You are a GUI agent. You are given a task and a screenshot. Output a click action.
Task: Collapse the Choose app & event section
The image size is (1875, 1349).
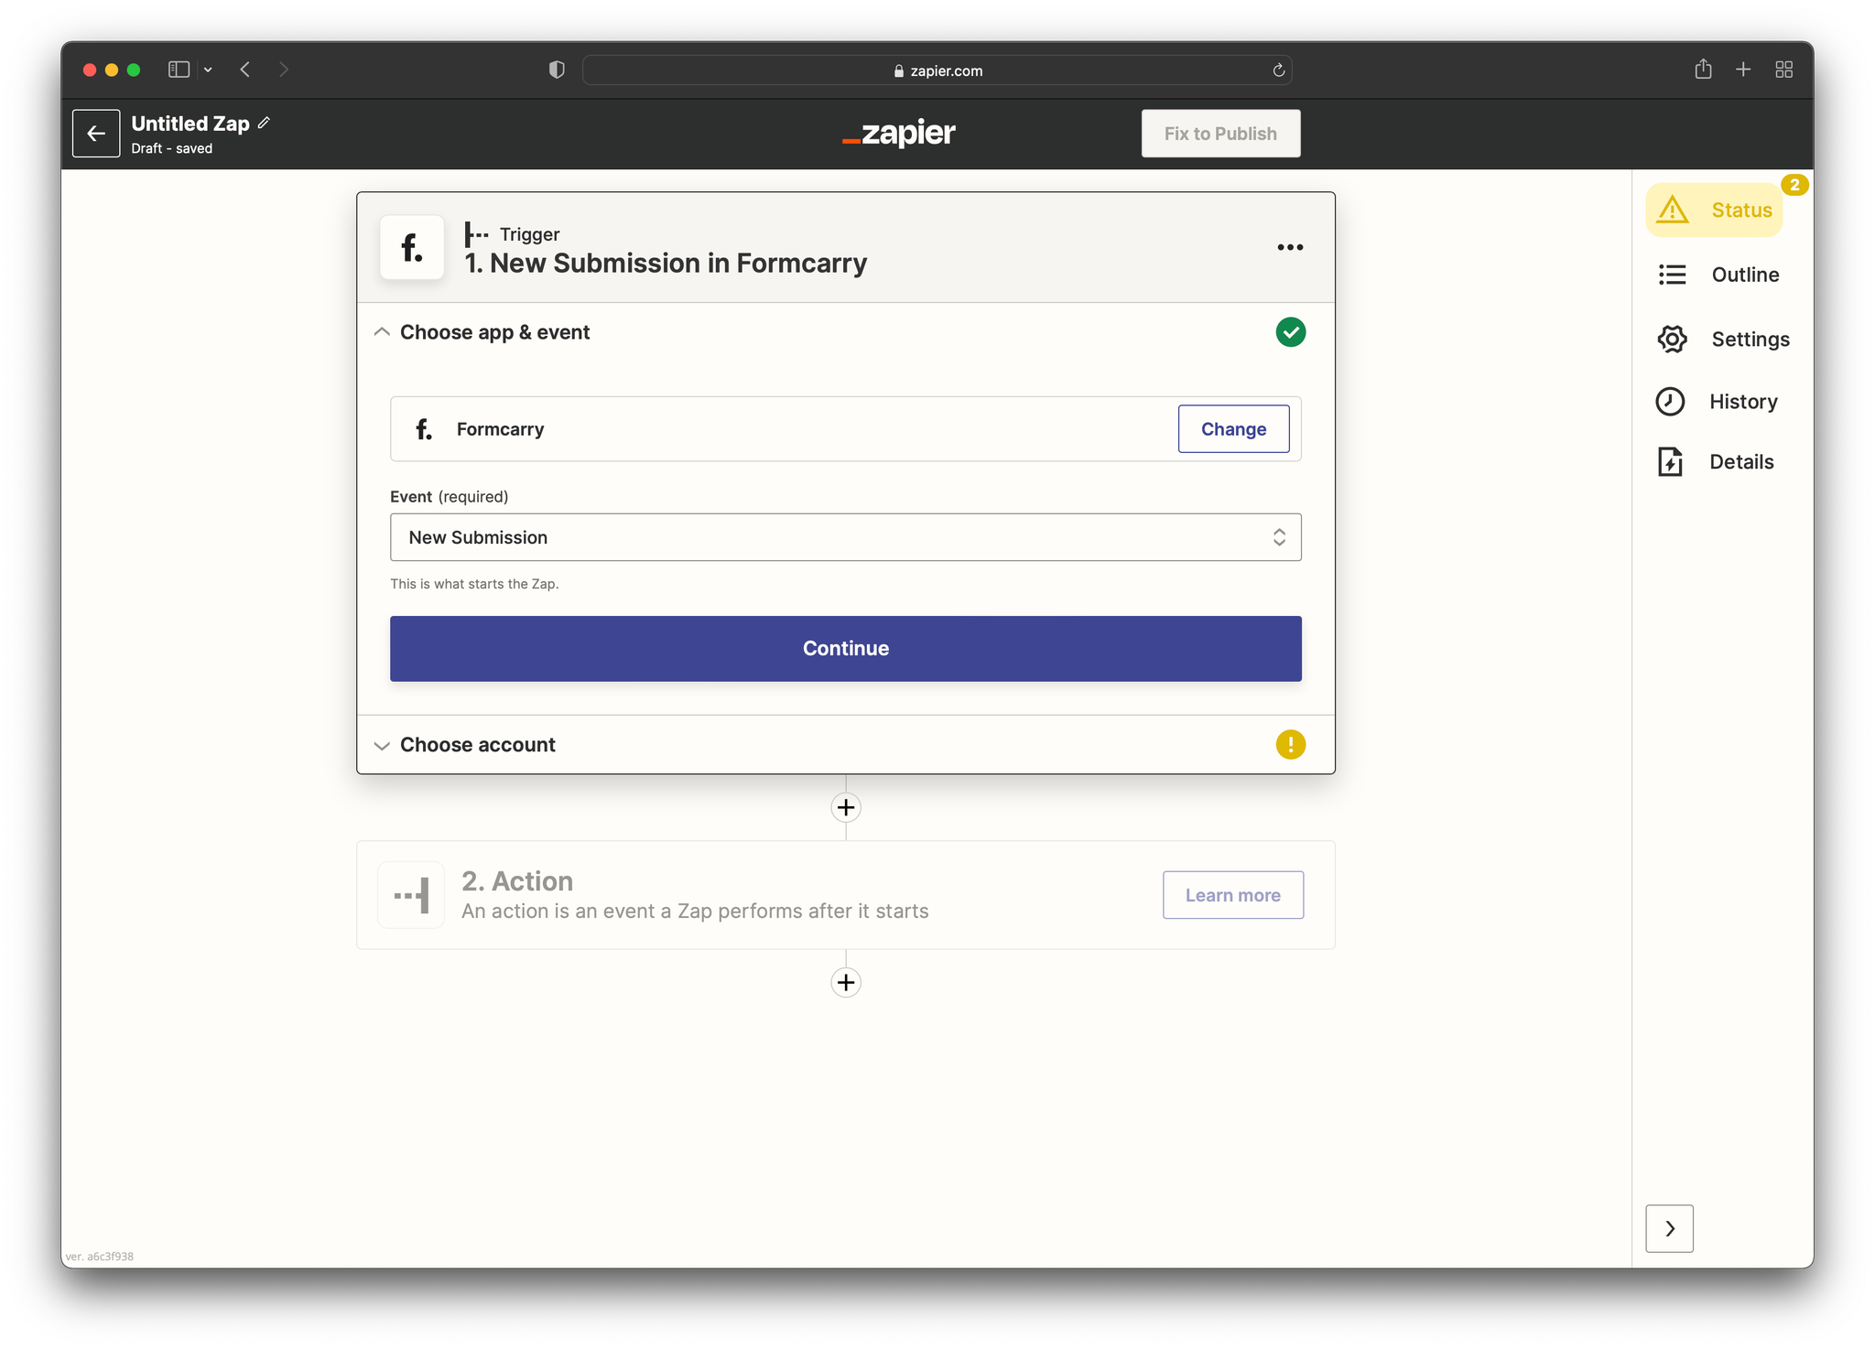(382, 332)
